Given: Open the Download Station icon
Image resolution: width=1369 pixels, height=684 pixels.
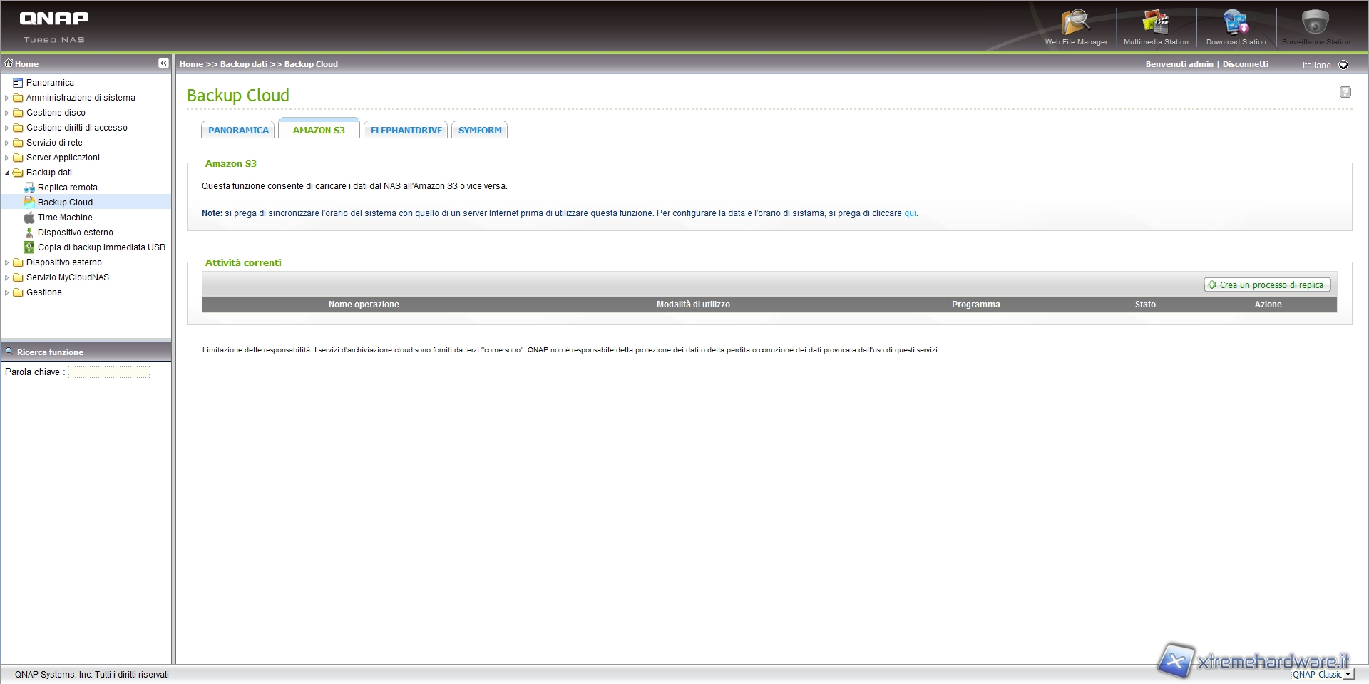Looking at the screenshot, I should click(1235, 25).
